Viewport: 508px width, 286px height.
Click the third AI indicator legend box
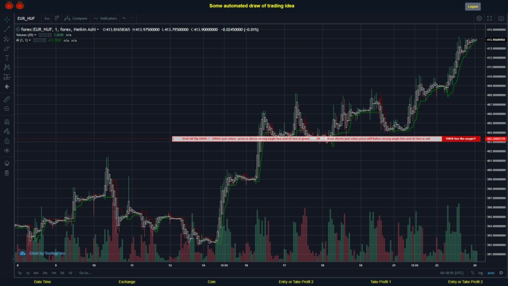tap(44, 41)
